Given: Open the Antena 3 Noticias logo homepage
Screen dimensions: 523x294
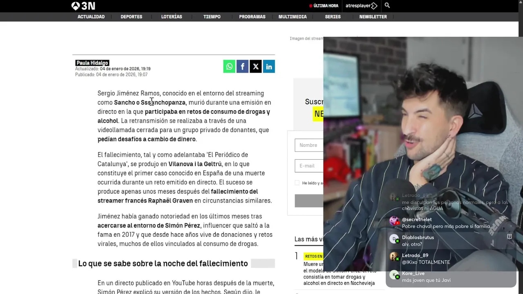Looking at the screenshot, I should tap(83, 6).
